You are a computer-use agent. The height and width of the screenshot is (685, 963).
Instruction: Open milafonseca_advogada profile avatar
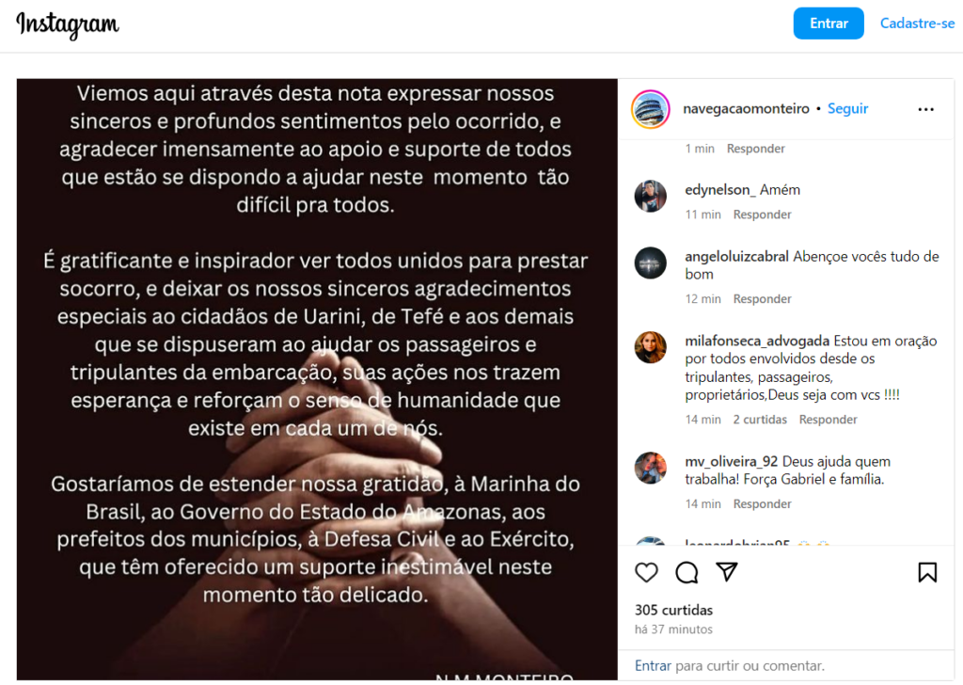[651, 347]
